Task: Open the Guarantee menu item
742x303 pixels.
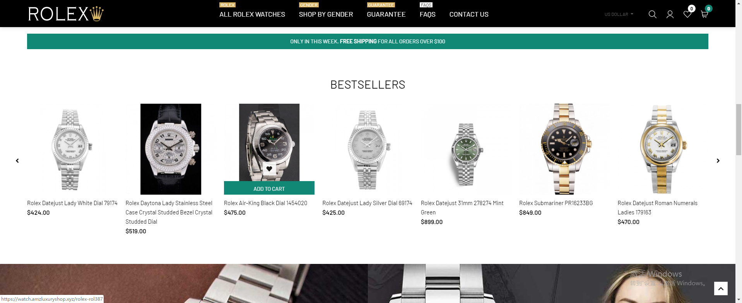Action: (386, 14)
